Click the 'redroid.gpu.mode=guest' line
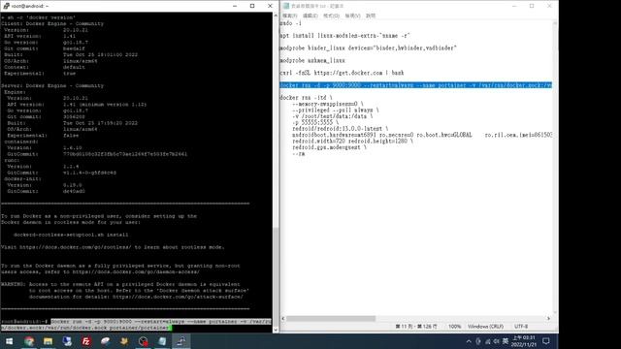Viewport: 621px width, 349px height. (329, 147)
